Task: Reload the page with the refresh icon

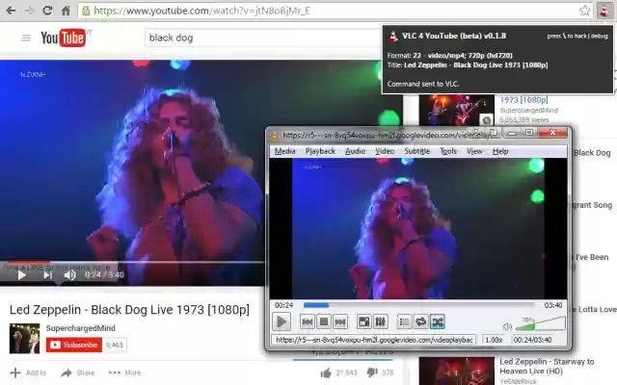Action: click(47, 11)
